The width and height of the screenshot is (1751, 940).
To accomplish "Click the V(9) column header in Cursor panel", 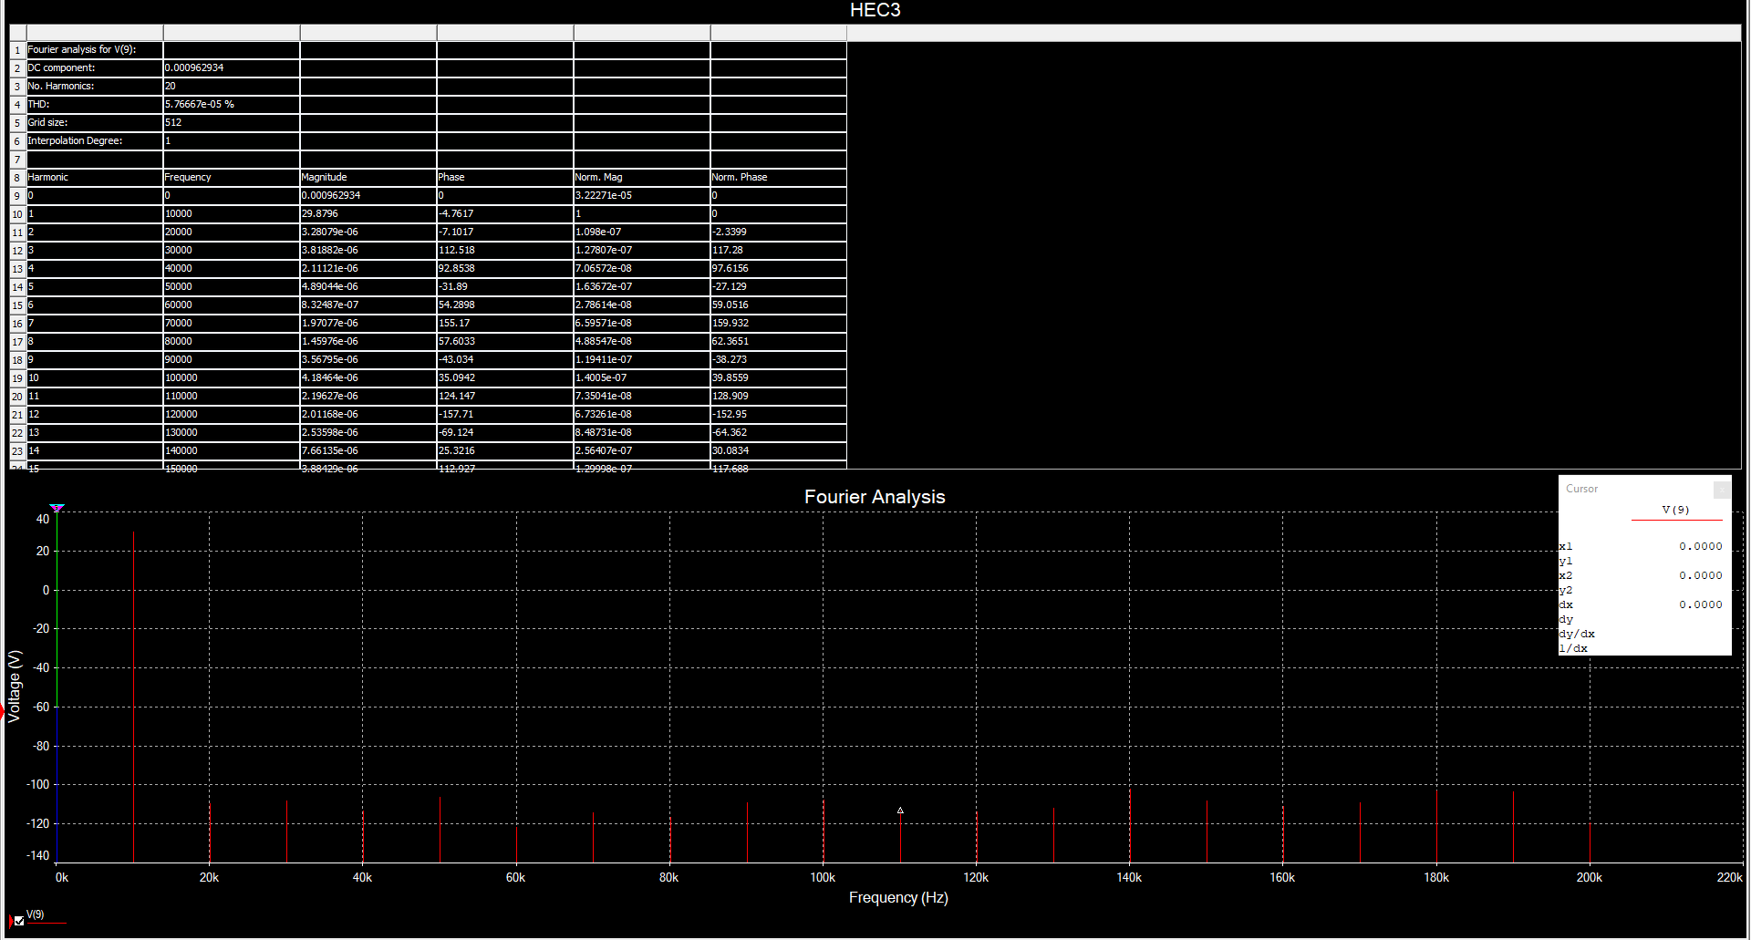I will pyautogui.click(x=1676, y=511).
